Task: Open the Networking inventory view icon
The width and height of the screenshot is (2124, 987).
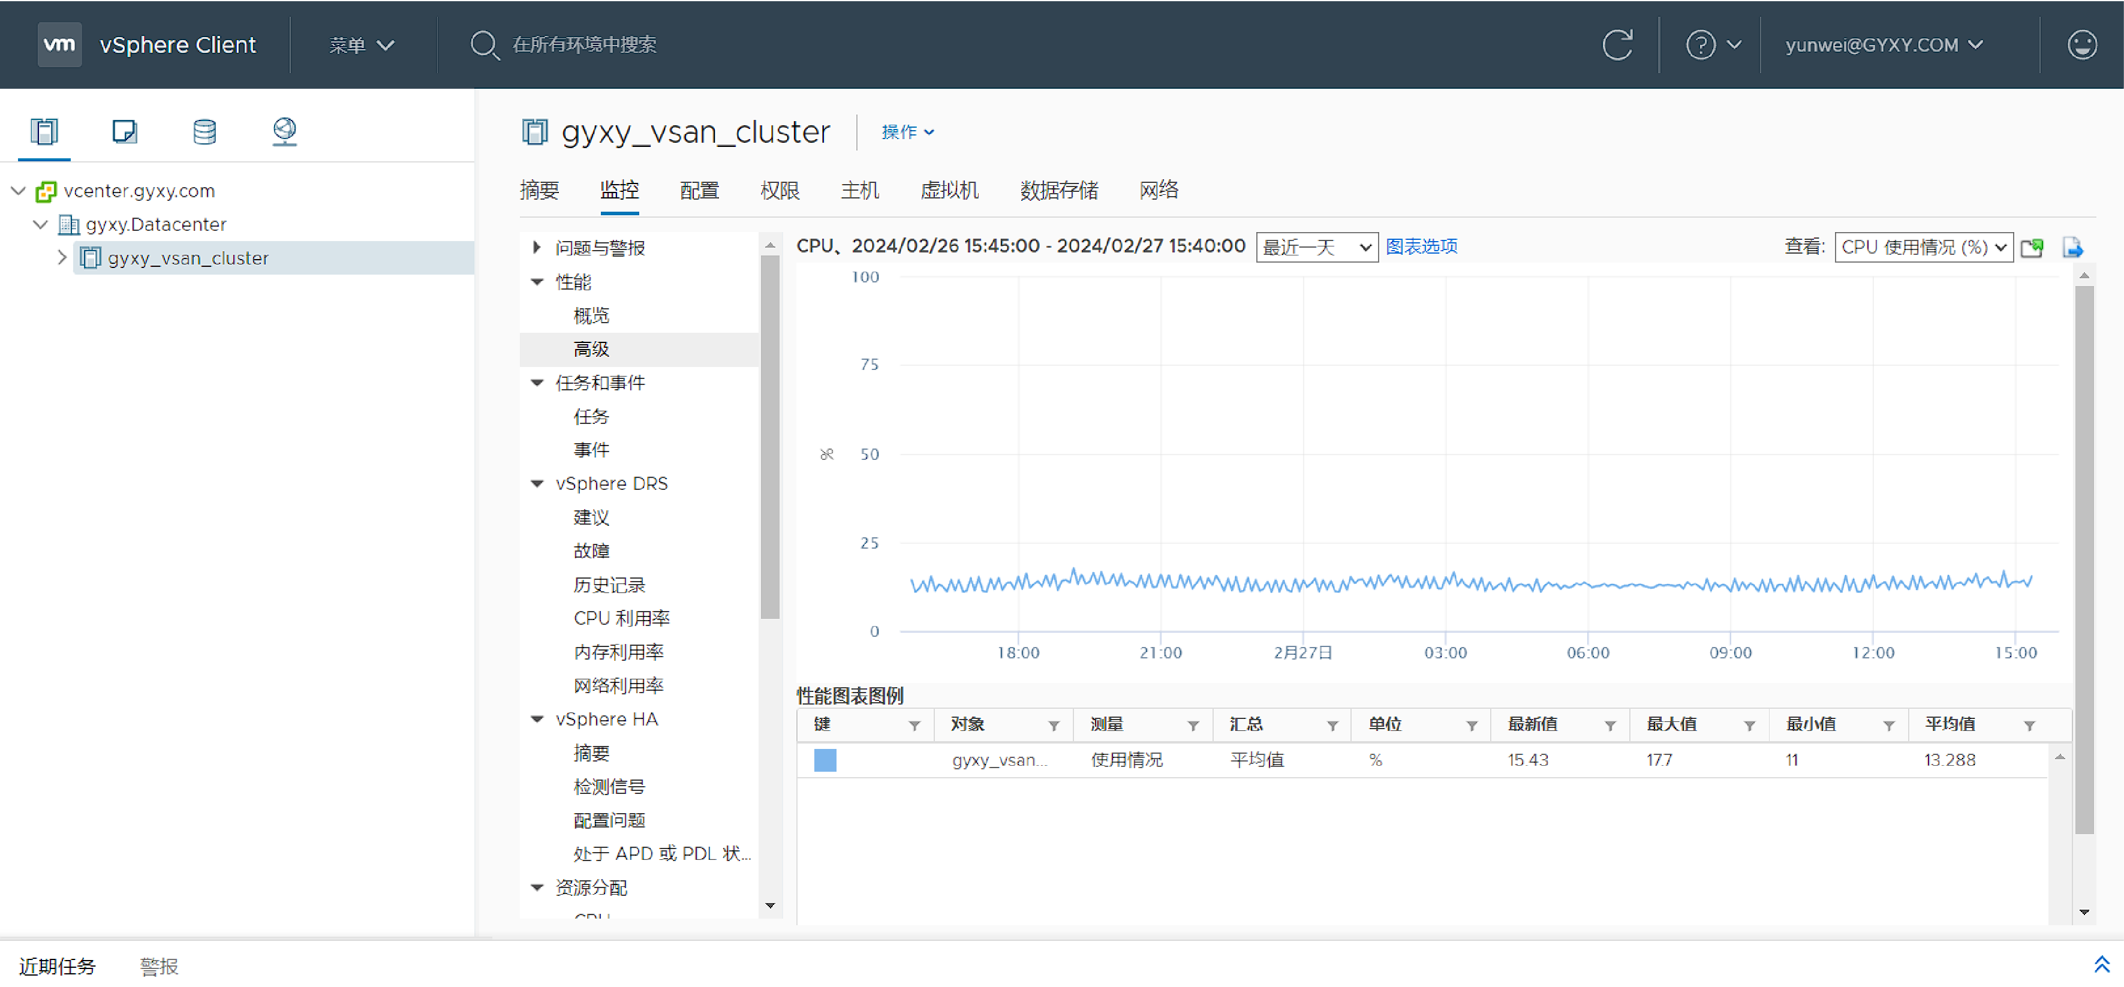Action: [284, 131]
